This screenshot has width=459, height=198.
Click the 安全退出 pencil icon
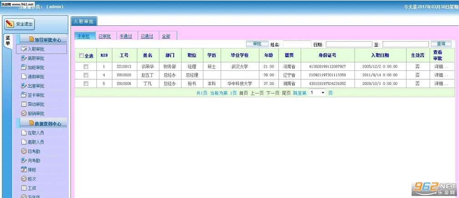point(10,24)
